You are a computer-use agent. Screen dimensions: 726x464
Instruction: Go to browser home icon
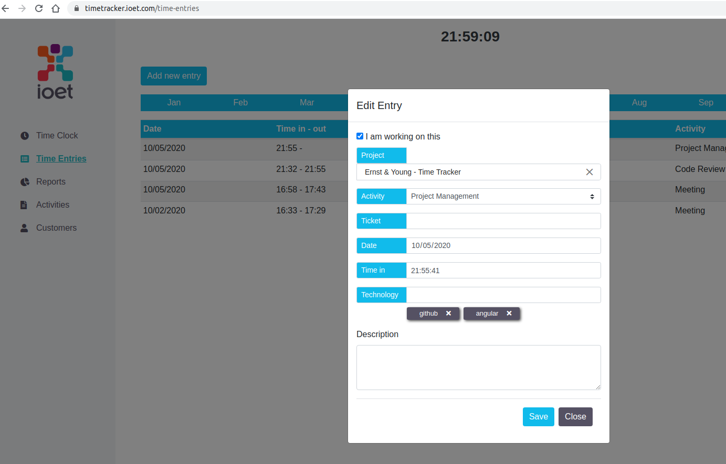[56, 8]
